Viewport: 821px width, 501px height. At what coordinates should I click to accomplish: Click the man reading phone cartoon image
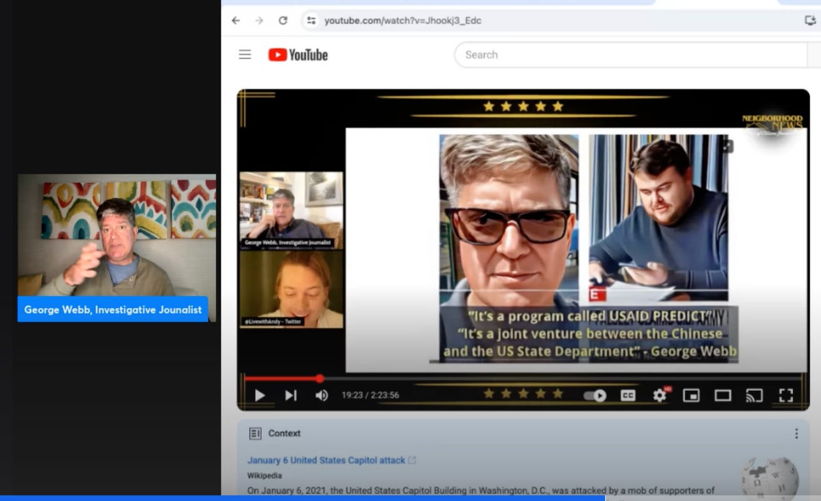(658, 218)
